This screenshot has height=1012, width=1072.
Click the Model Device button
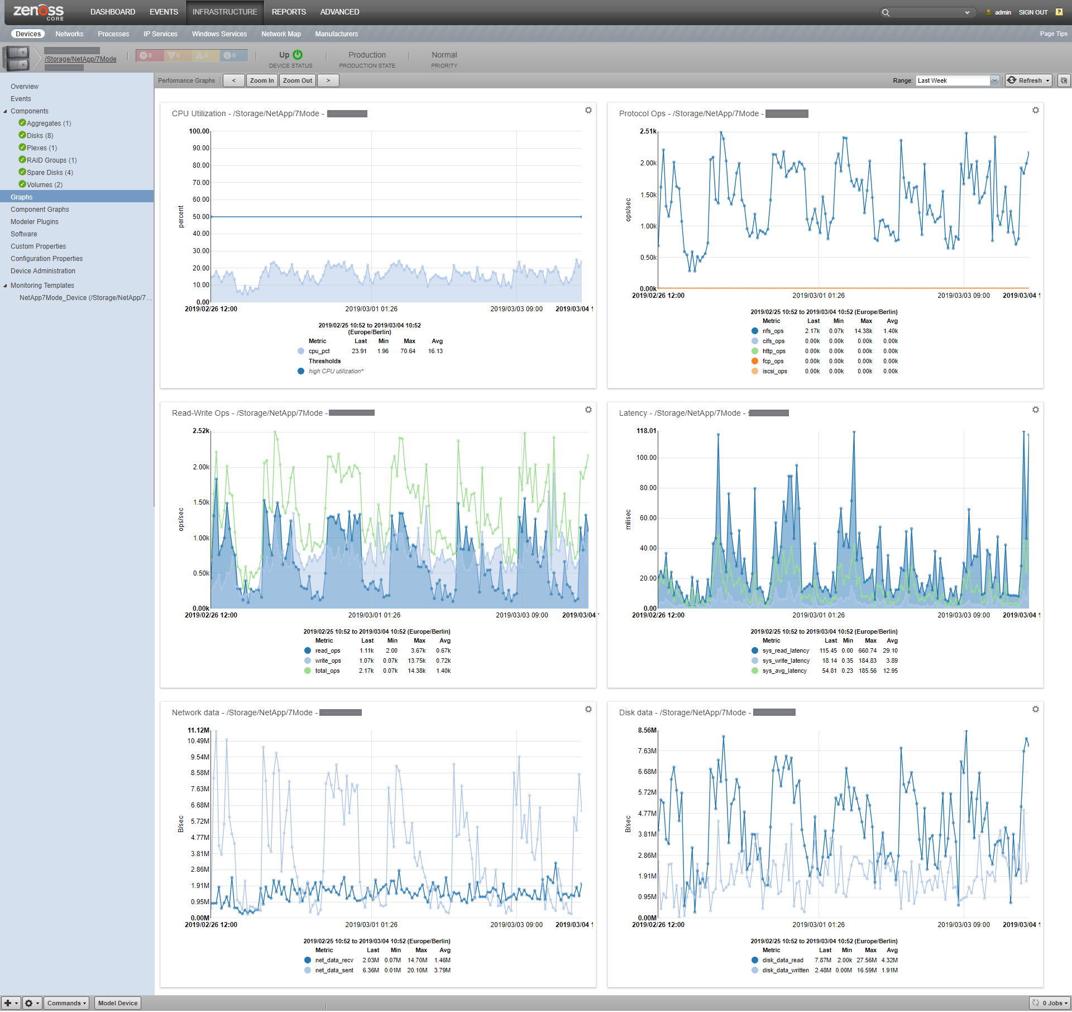[x=117, y=1003]
